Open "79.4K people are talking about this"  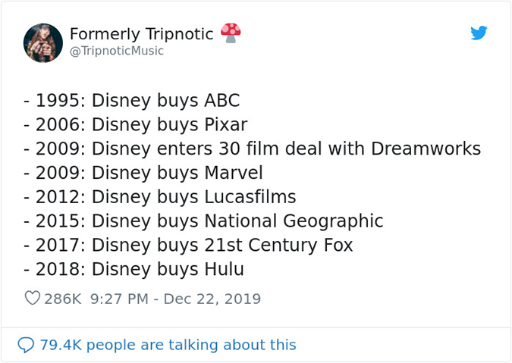click(168, 345)
